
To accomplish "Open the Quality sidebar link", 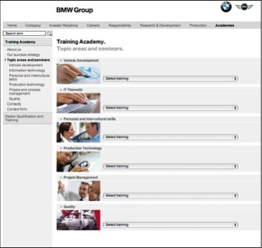I will [x=14, y=99].
